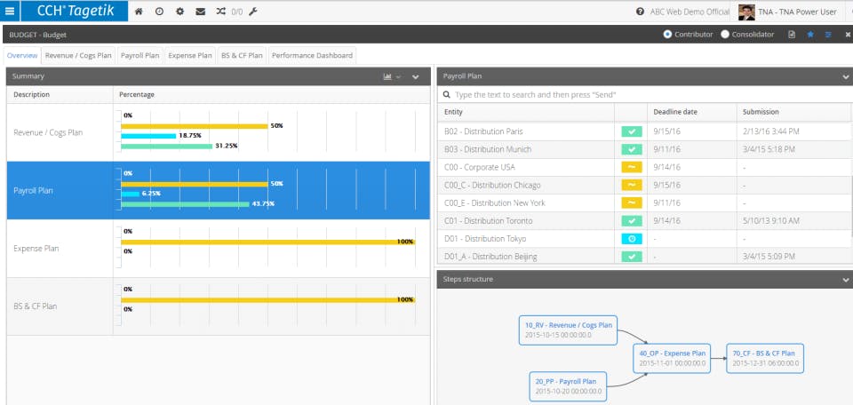Select the Contributor radio button

click(667, 35)
